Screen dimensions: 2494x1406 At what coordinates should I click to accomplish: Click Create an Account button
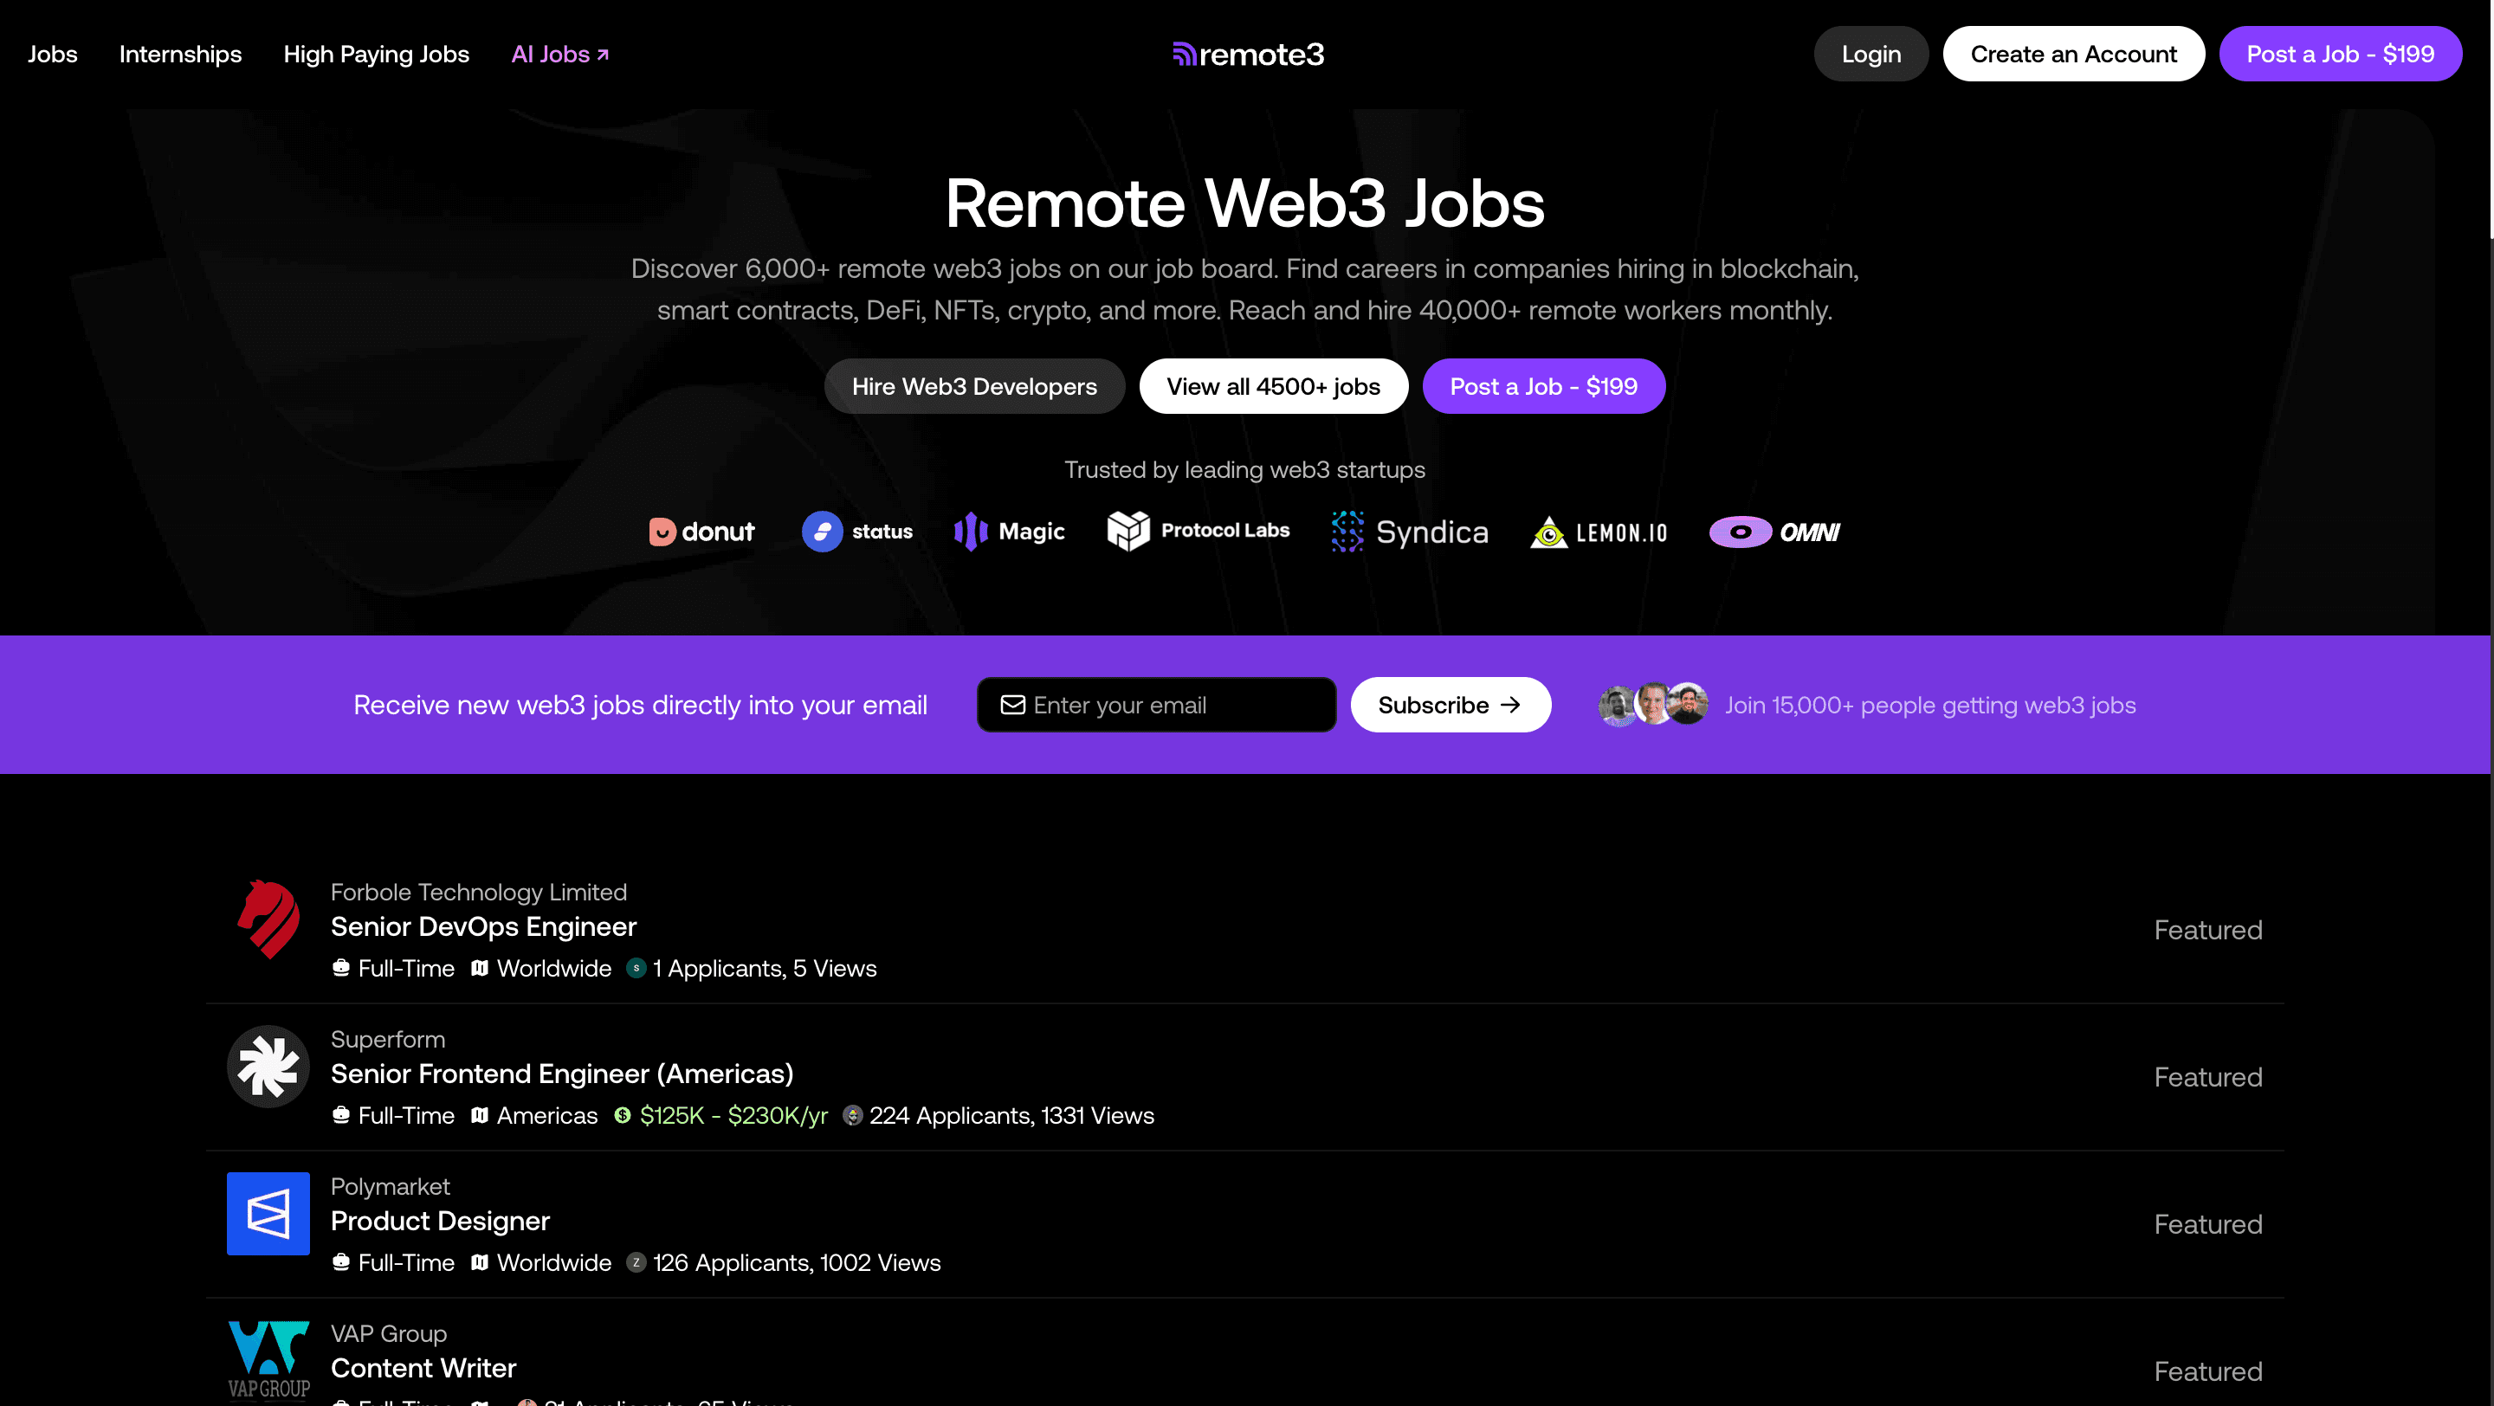pos(2073,55)
